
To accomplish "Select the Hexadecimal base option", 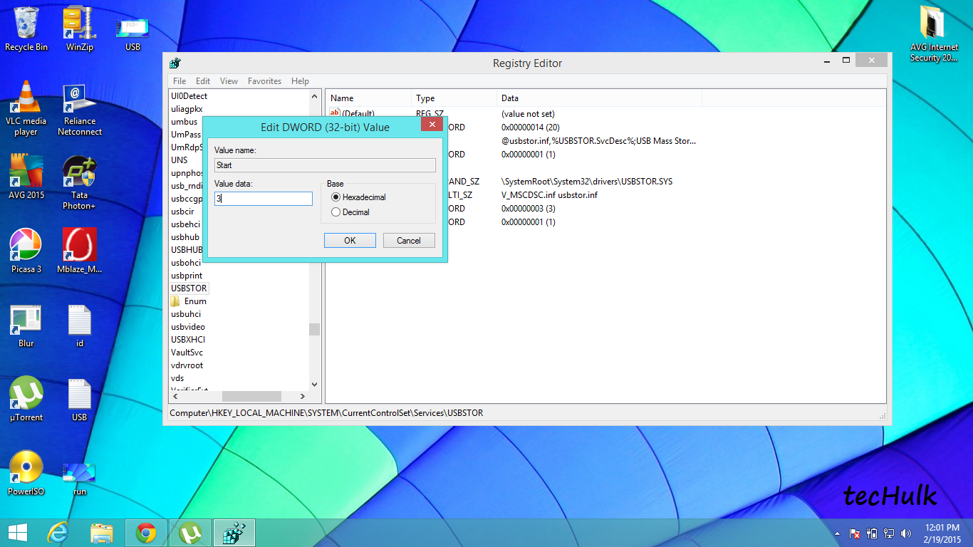I will coord(335,197).
